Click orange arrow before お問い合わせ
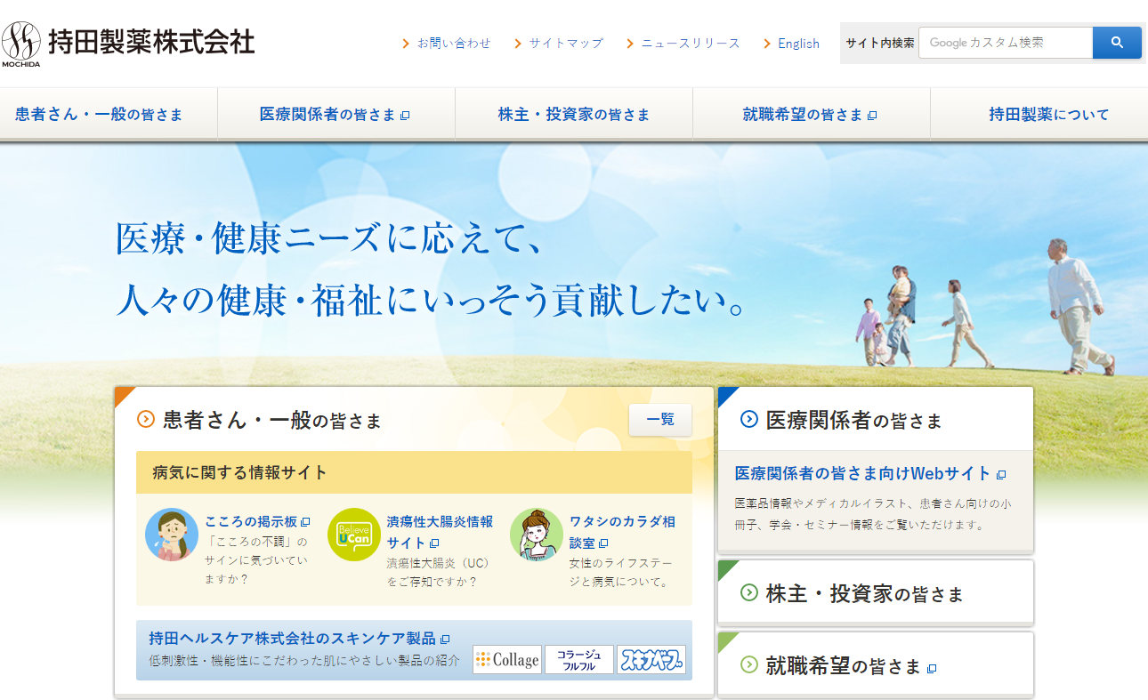Viewport: 1148px width, 700px height. 406,43
